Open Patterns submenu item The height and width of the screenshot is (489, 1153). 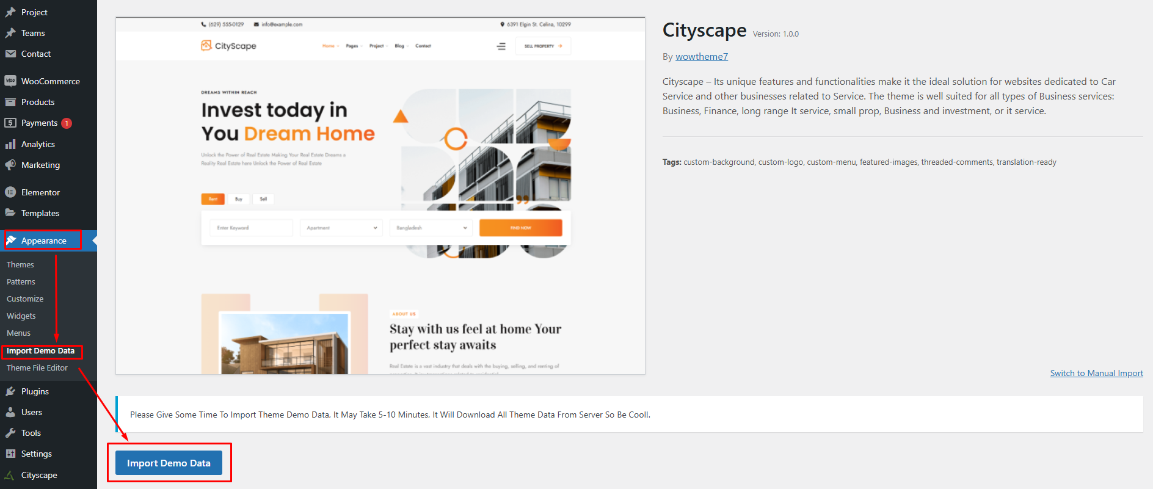pyautogui.click(x=21, y=281)
